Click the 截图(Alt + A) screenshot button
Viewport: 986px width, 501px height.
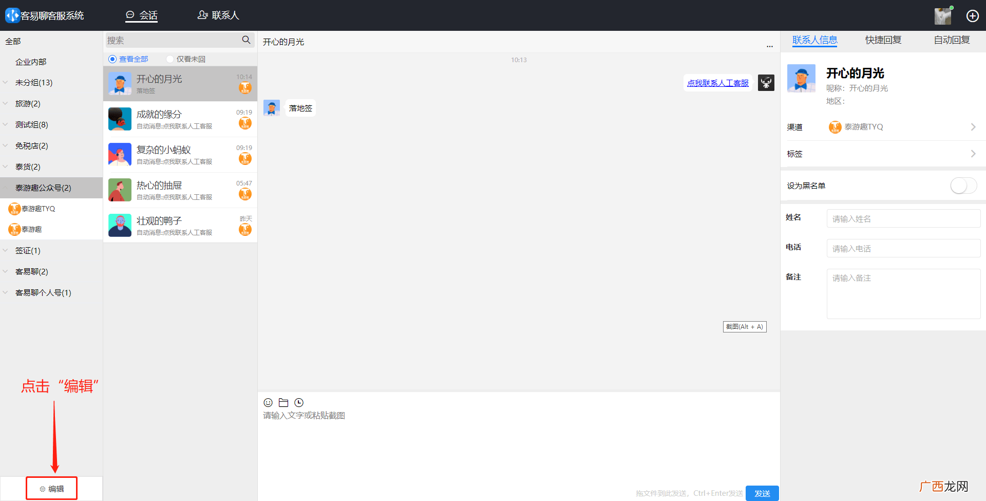[x=745, y=327]
